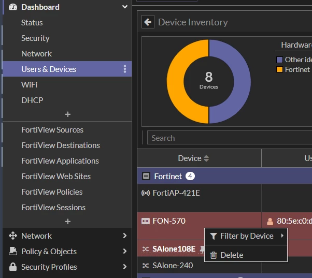Expand the Security Profiles chevron
The width and height of the screenshot is (312, 278).
coord(125,267)
